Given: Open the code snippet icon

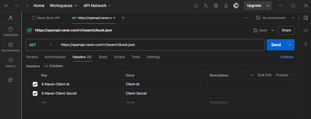Looking at the screenshot, I should pos(306,30).
